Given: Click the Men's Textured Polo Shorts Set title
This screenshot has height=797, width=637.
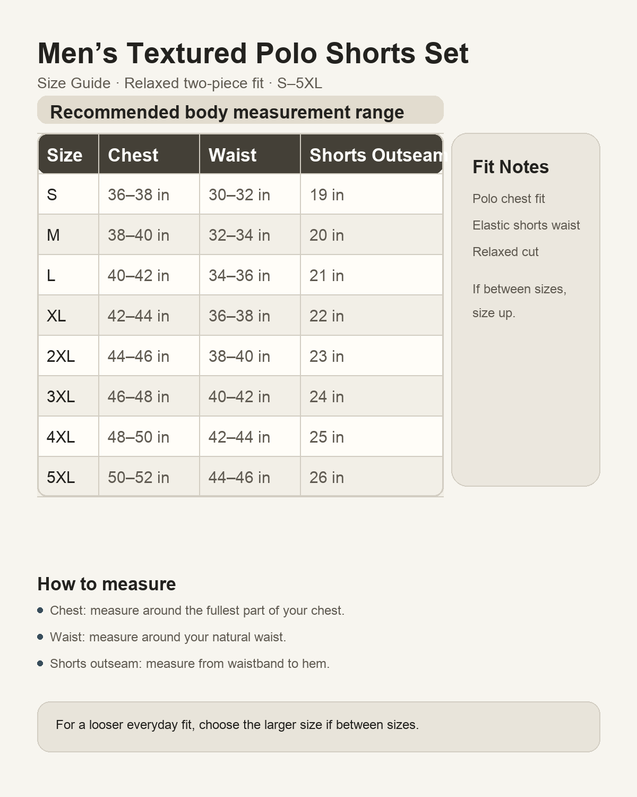Looking at the screenshot, I should (x=253, y=53).
